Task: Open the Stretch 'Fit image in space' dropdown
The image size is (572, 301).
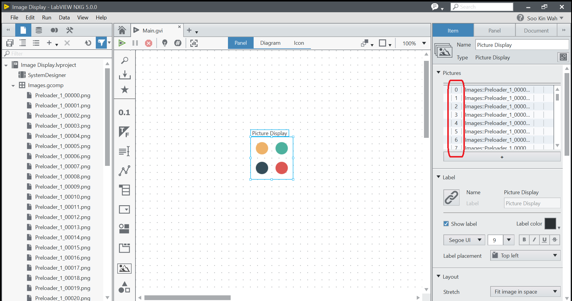Action: point(525,292)
